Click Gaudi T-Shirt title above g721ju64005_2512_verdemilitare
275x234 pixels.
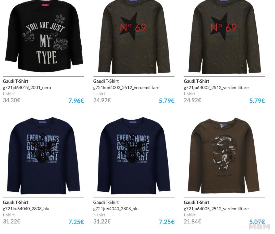[196, 202]
